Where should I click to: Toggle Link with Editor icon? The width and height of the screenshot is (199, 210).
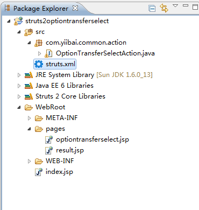164,8
